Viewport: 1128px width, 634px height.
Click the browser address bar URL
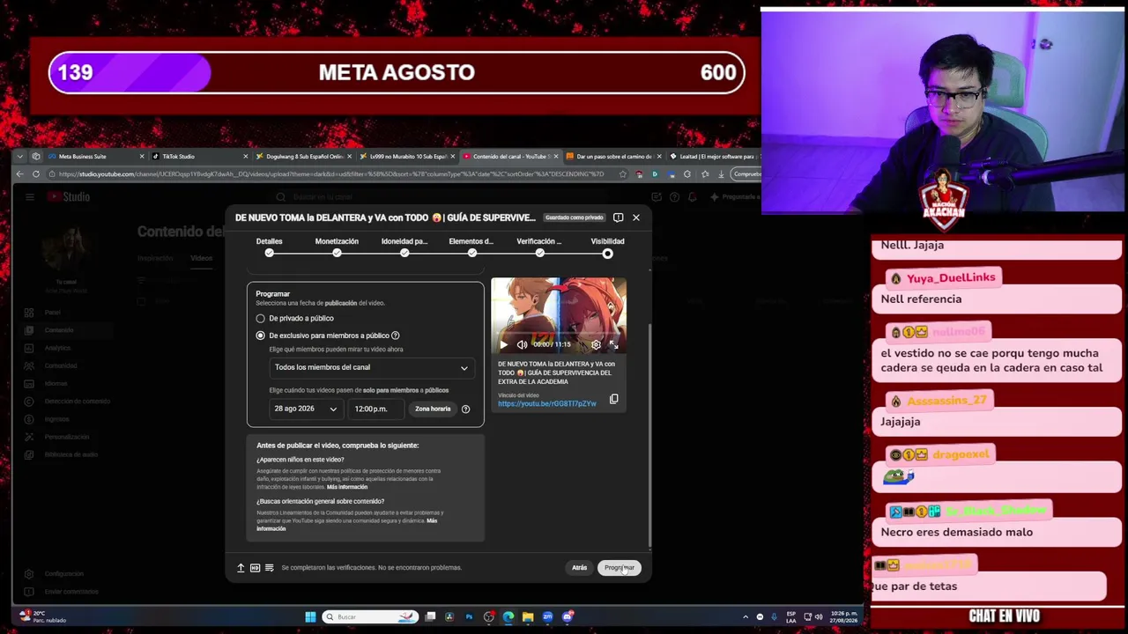pyautogui.click(x=330, y=174)
